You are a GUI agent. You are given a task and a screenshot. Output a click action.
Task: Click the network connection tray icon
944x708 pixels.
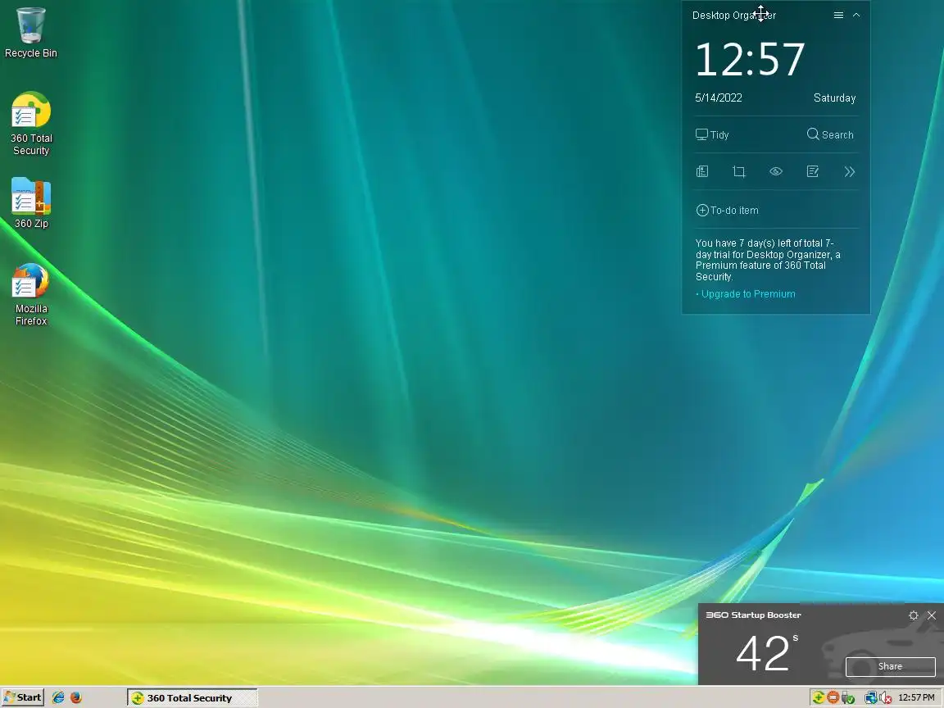pyautogui.click(x=870, y=698)
